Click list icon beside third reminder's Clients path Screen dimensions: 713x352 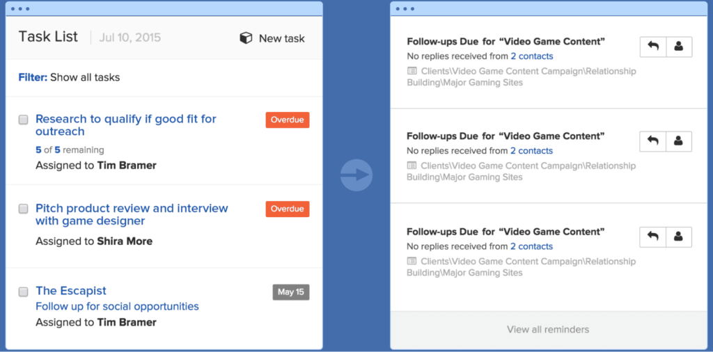[x=412, y=261]
